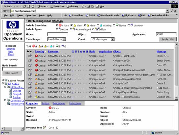Expand the OpenView tree node
Screen dimensions: 179x135
(5, 100)
